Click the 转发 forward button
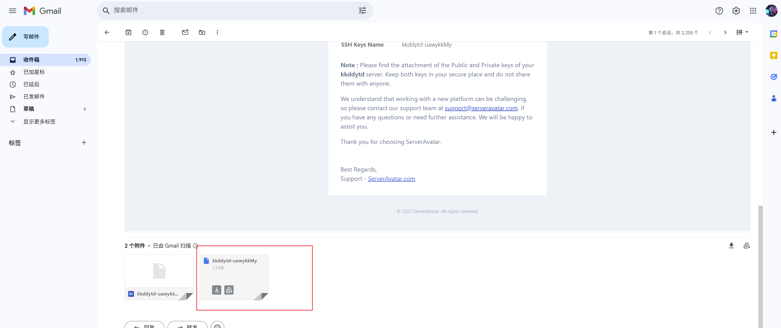This screenshot has height=328, width=781. coord(188,325)
